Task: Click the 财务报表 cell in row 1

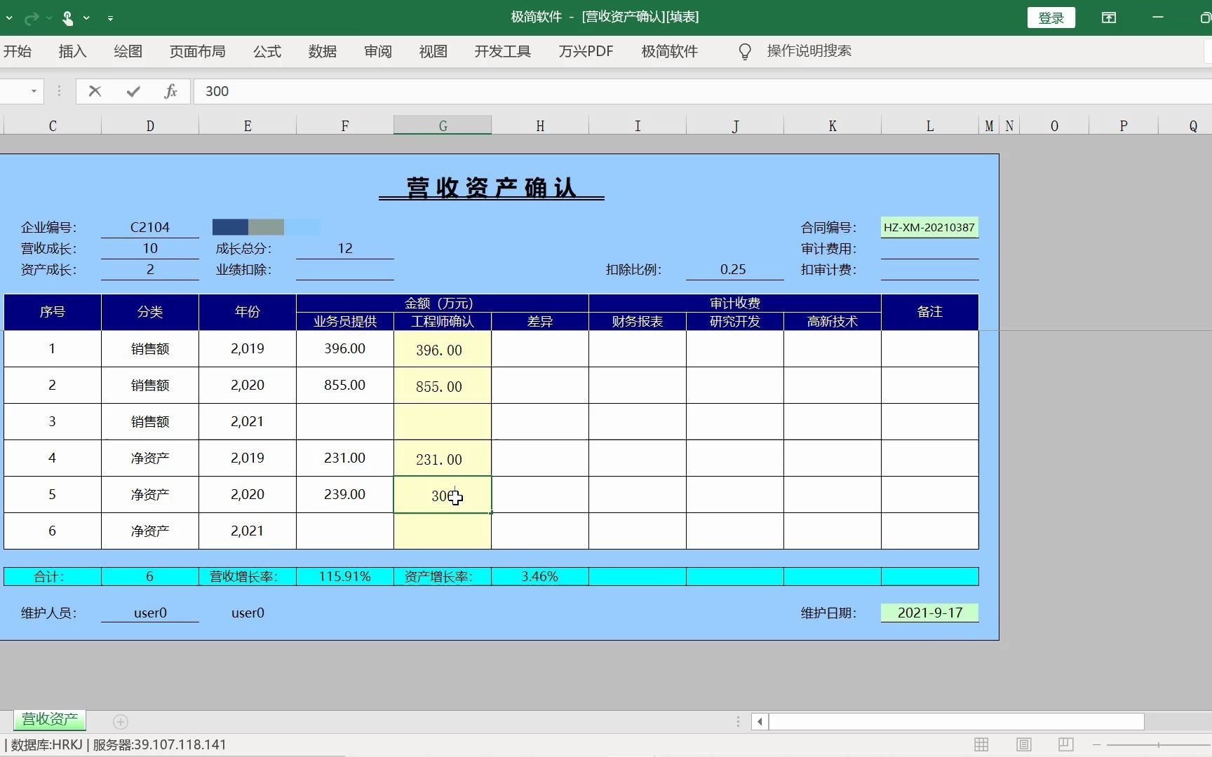Action: pyautogui.click(x=638, y=349)
